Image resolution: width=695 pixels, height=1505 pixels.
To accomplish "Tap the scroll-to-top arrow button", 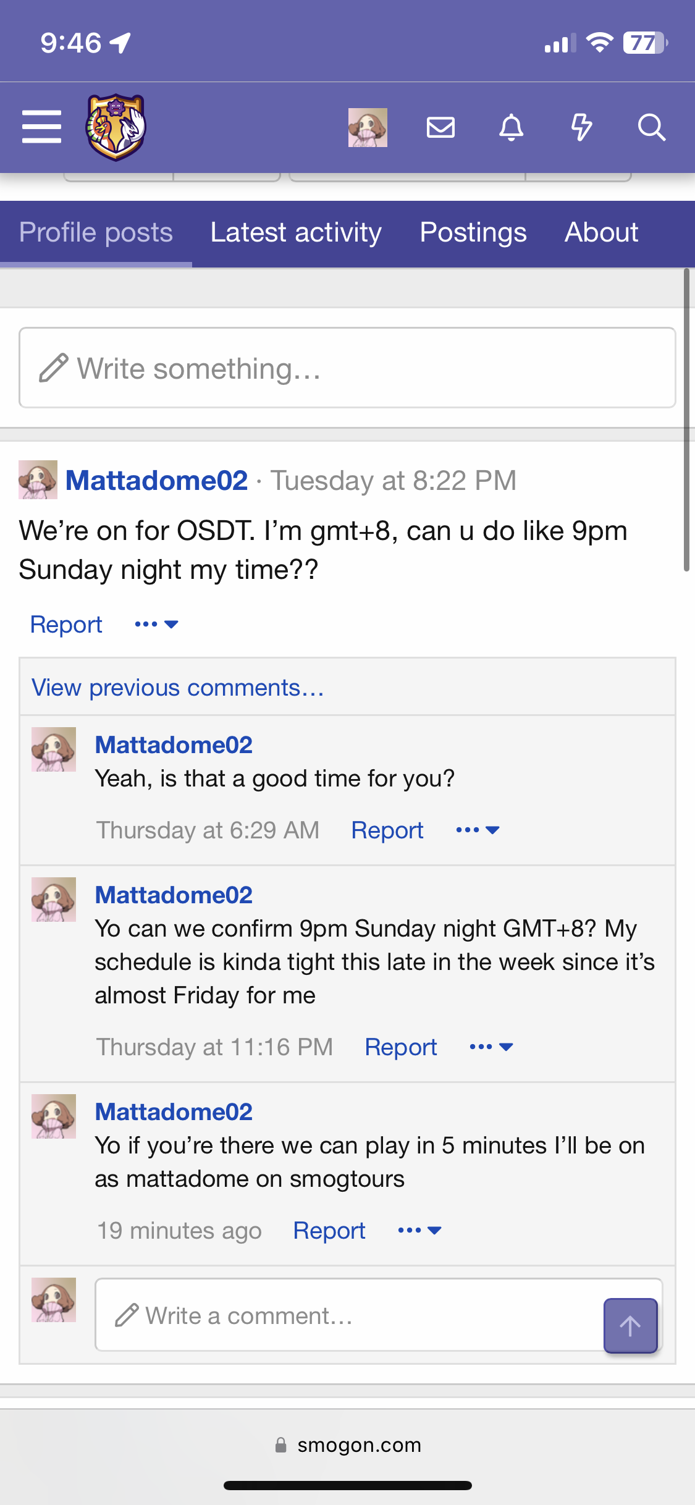I will click(x=630, y=1326).
